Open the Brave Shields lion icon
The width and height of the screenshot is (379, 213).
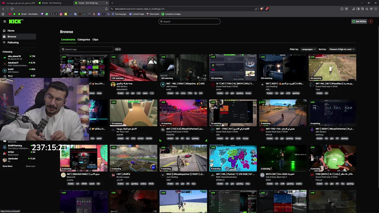[x=261, y=9]
